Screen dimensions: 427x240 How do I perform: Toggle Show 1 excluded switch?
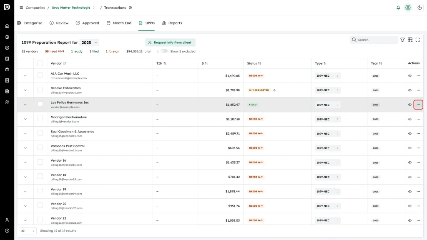pyautogui.click(x=164, y=51)
